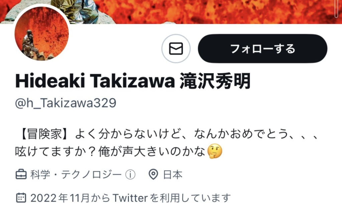Select the @h_Takizawa329 username handle
This screenshot has height=208, width=342.
(x=66, y=103)
